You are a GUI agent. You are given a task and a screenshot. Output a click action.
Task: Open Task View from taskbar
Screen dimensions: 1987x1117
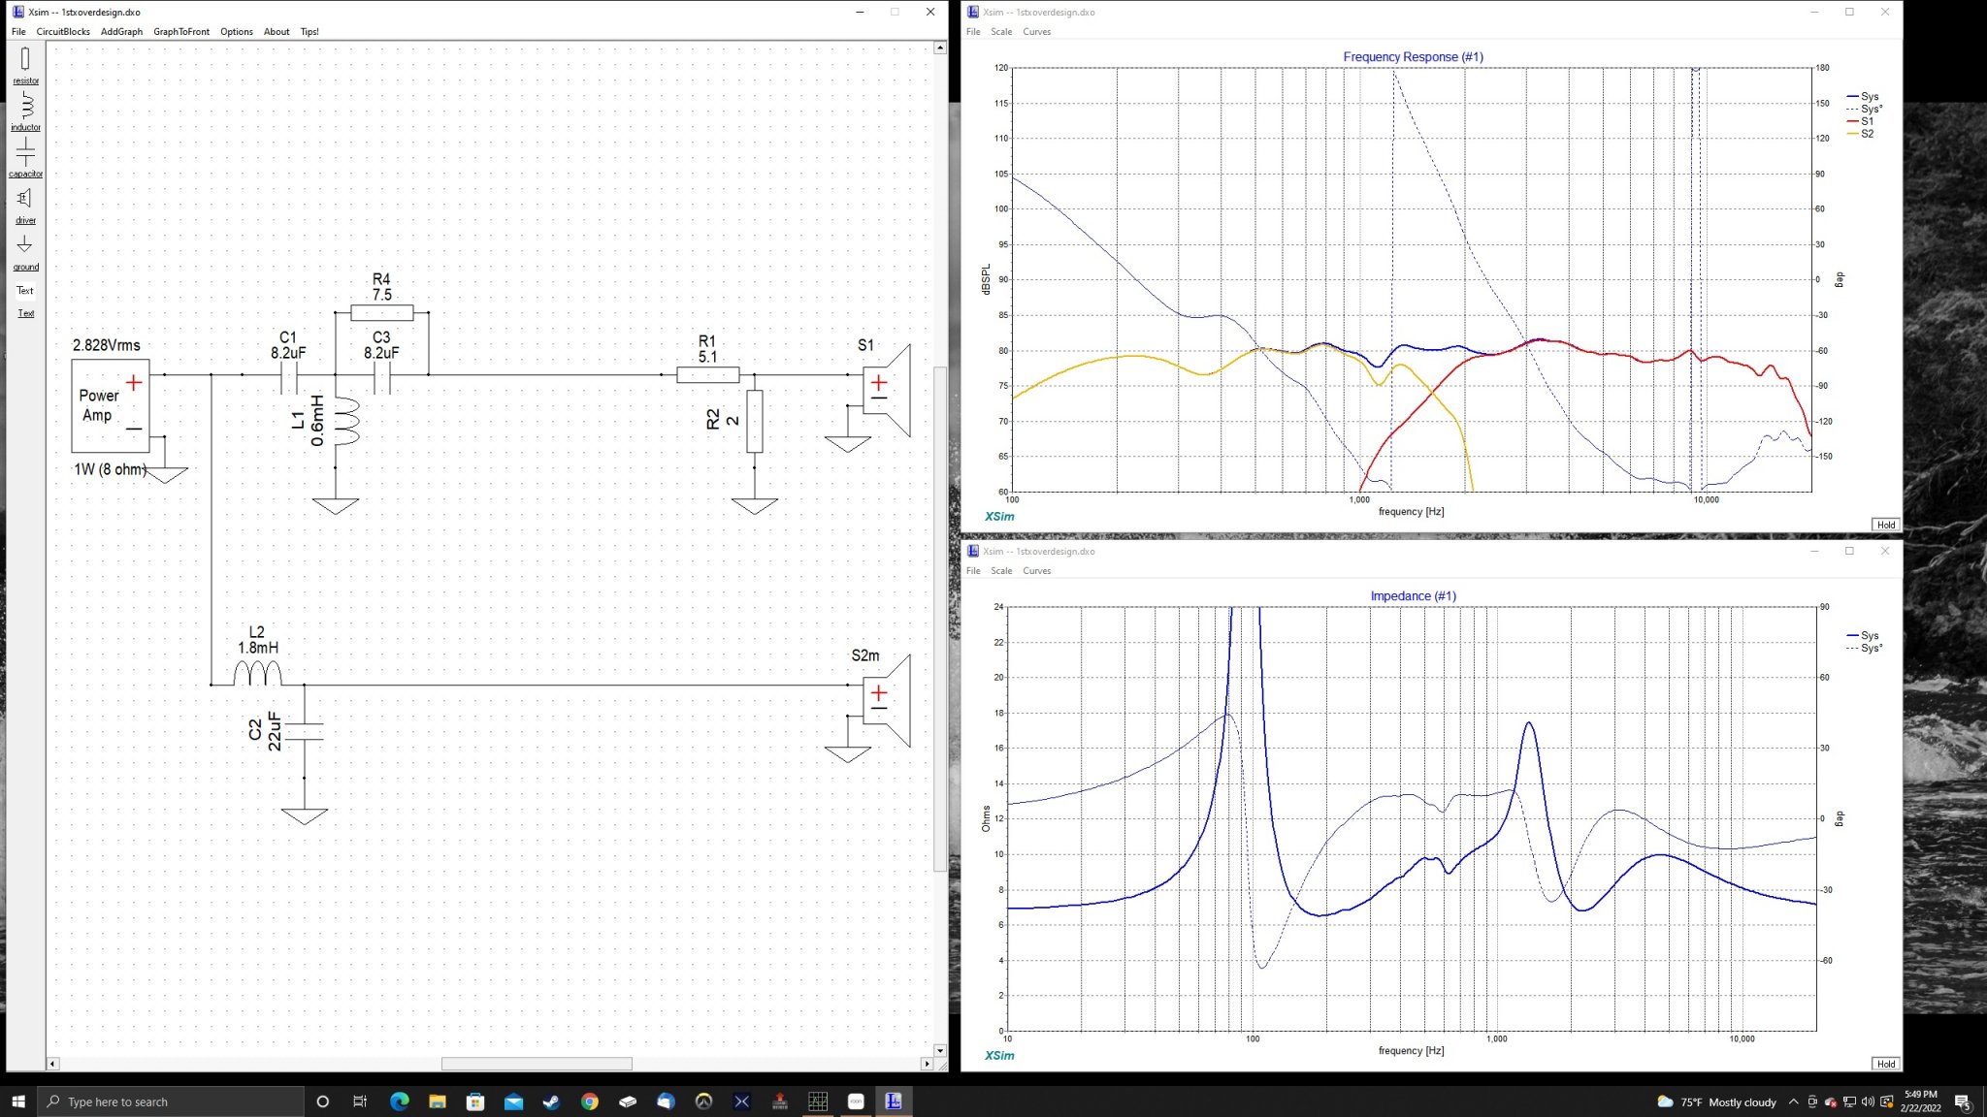[360, 1101]
